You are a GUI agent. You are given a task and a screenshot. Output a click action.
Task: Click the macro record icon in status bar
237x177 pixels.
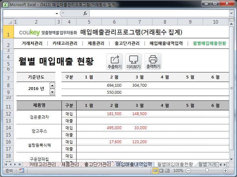click(21, 171)
